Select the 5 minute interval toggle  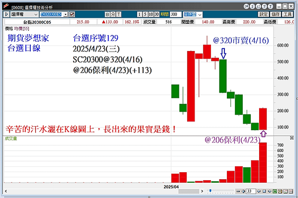[145, 14]
